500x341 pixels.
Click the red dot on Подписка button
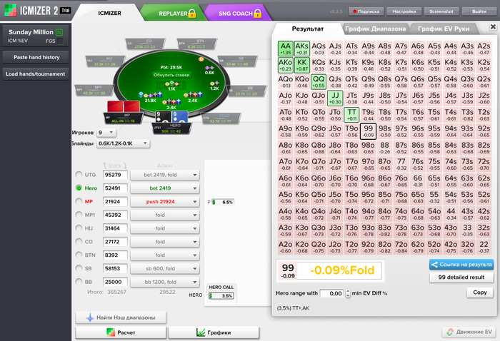[x=354, y=11]
